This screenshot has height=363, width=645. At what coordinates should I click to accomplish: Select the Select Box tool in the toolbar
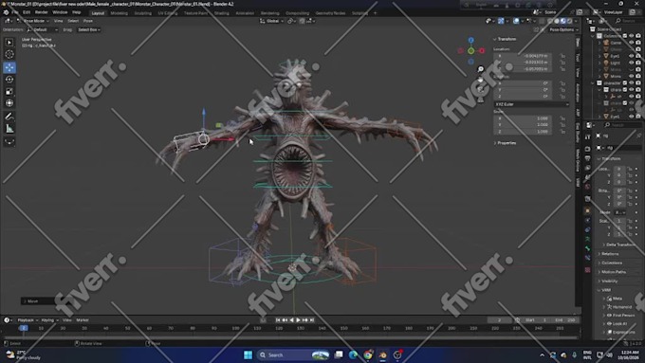click(9, 43)
